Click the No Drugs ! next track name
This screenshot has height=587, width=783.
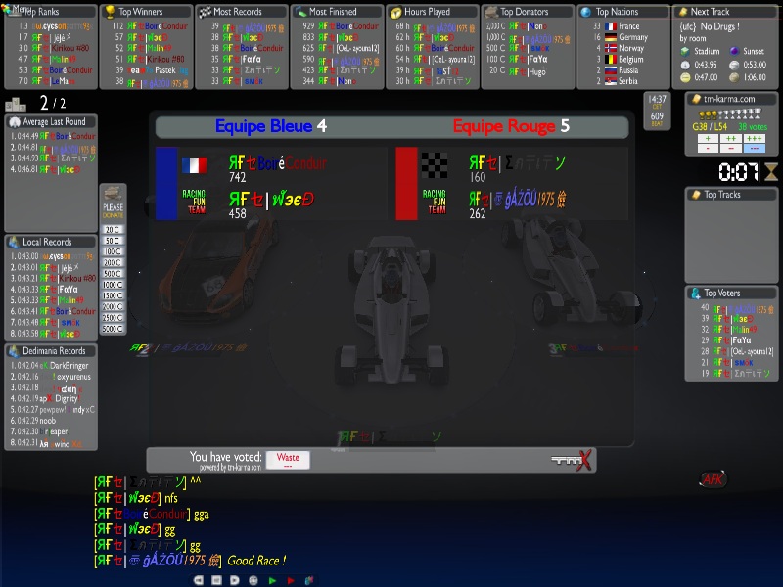[x=710, y=26]
